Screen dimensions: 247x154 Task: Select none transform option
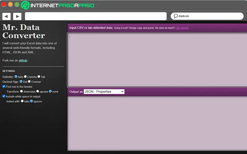point(50,91)
